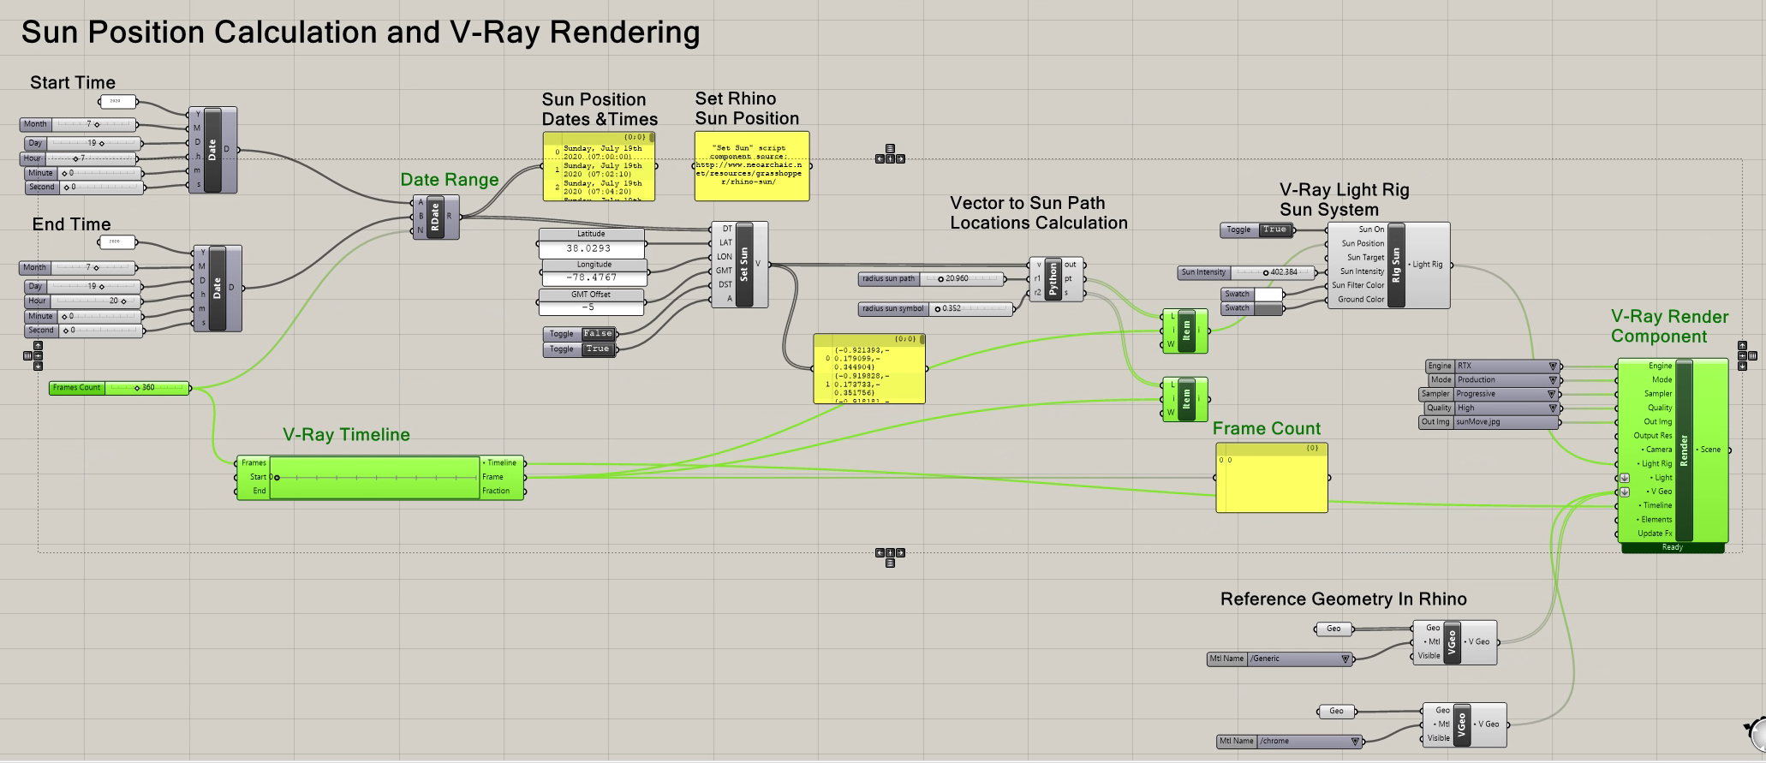Open the Sampler Progressive dropdown
Image resolution: width=1766 pixels, height=763 pixels.
[x=1506, y=394]
